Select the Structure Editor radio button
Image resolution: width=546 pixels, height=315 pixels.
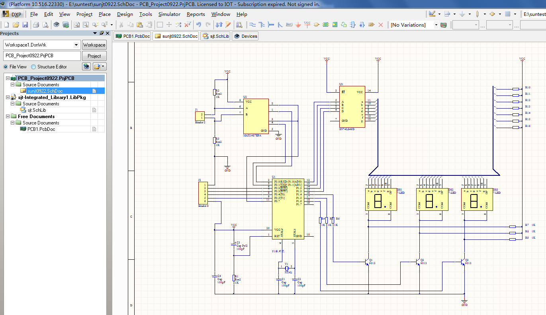(33, 67)
